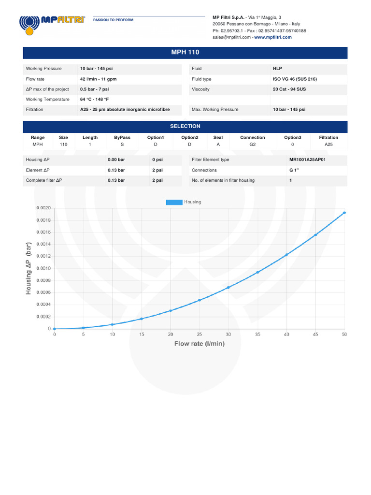Image resolution: width=371 pixels, height=495 pixels.
Task: Click the y-axis label 0.0010
Action: tap(43, 268)
